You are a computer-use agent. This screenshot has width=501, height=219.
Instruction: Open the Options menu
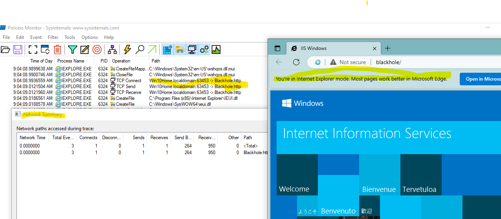pyautogui.click(x=90, y=37)
